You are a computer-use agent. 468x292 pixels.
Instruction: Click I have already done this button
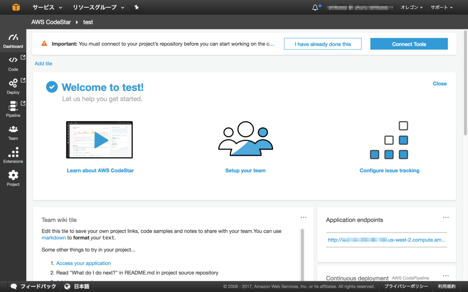323,44
